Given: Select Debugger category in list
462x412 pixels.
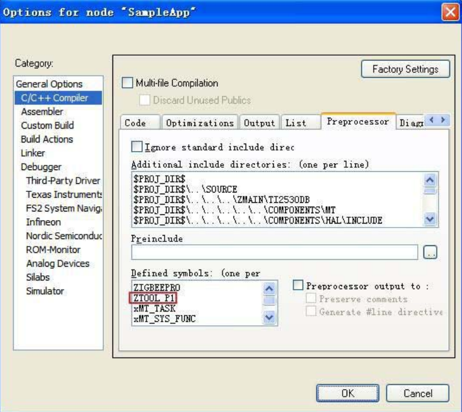Looking at the screenshot, I should tap(41, 167).
